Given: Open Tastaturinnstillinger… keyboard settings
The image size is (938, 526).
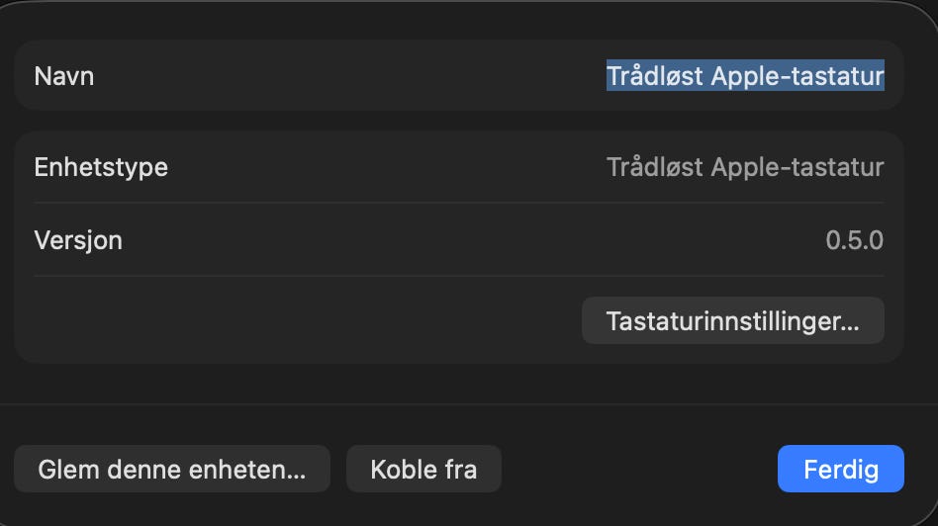Looking at the screenshot, I should pyautogui.click(x=732, y=321).
